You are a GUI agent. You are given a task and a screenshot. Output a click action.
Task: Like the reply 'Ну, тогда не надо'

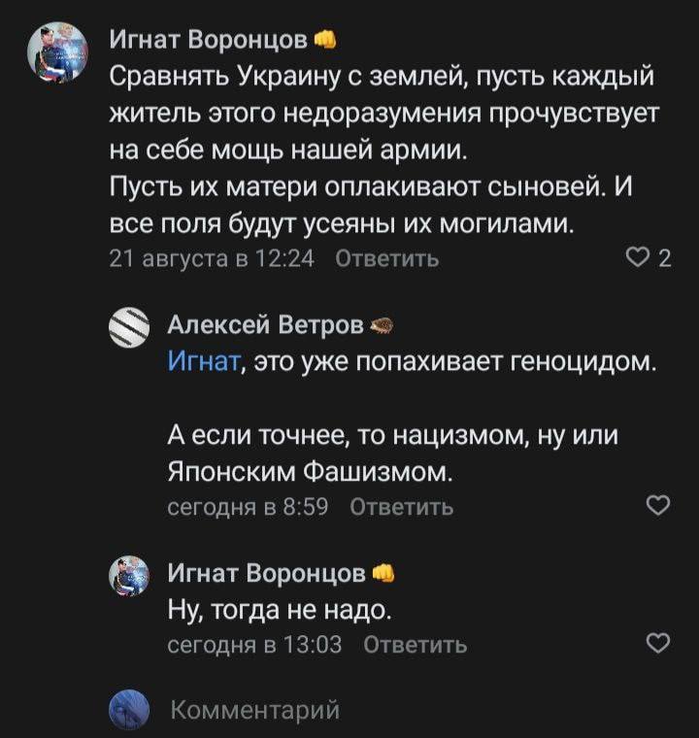coord(657,643)
